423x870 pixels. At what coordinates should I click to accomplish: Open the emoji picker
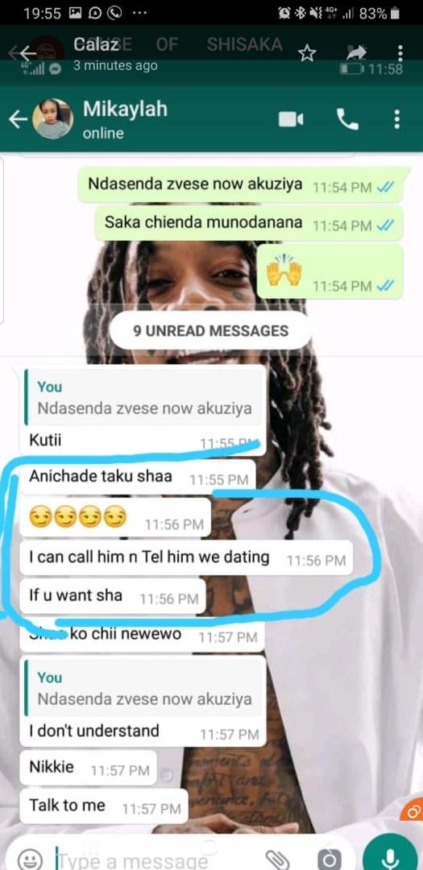(30, 860)
